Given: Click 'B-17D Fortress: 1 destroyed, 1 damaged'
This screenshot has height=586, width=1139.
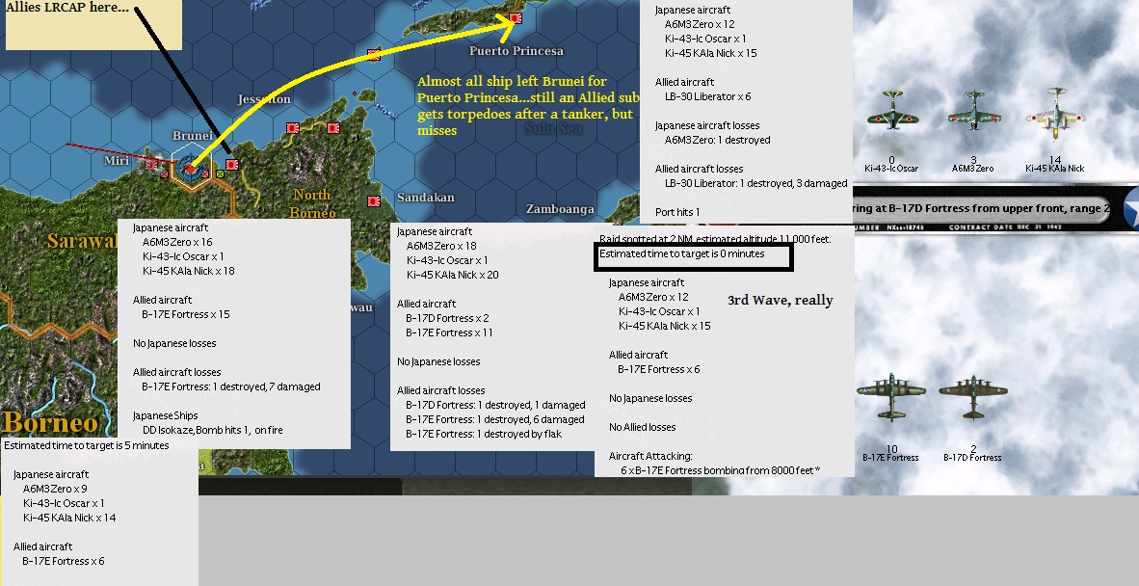Looking at the screenshot, I should point(495,405).
